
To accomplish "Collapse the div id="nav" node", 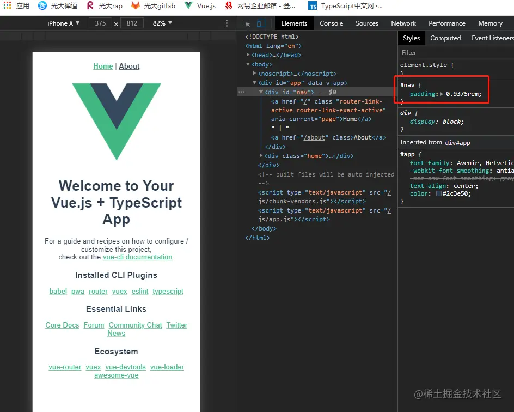I will pyautogui.click(x=261, y=92).
